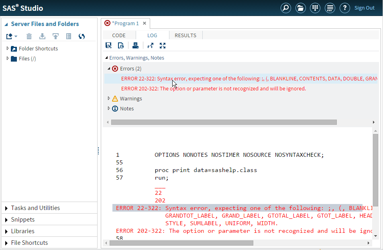Expand the Notes section
Screen dimensions: 383x250
point(109,108)
